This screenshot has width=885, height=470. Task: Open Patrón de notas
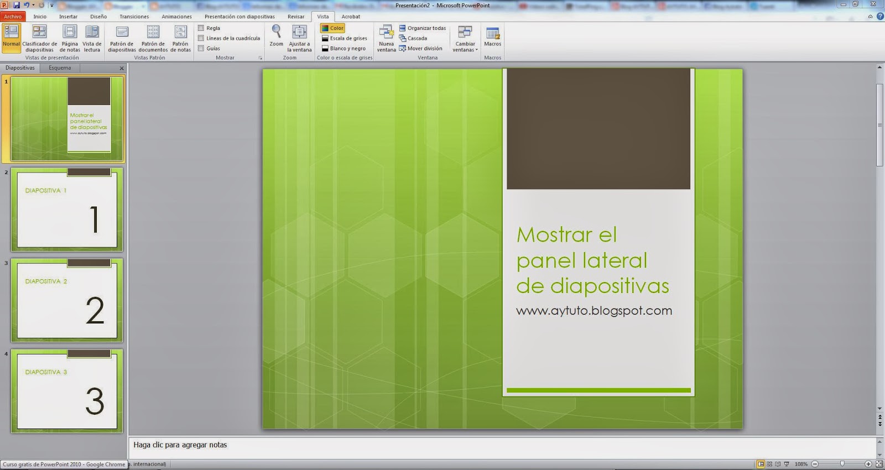[x=180, y=38]
